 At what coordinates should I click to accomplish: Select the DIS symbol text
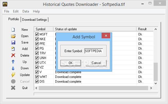click(42, 82)
